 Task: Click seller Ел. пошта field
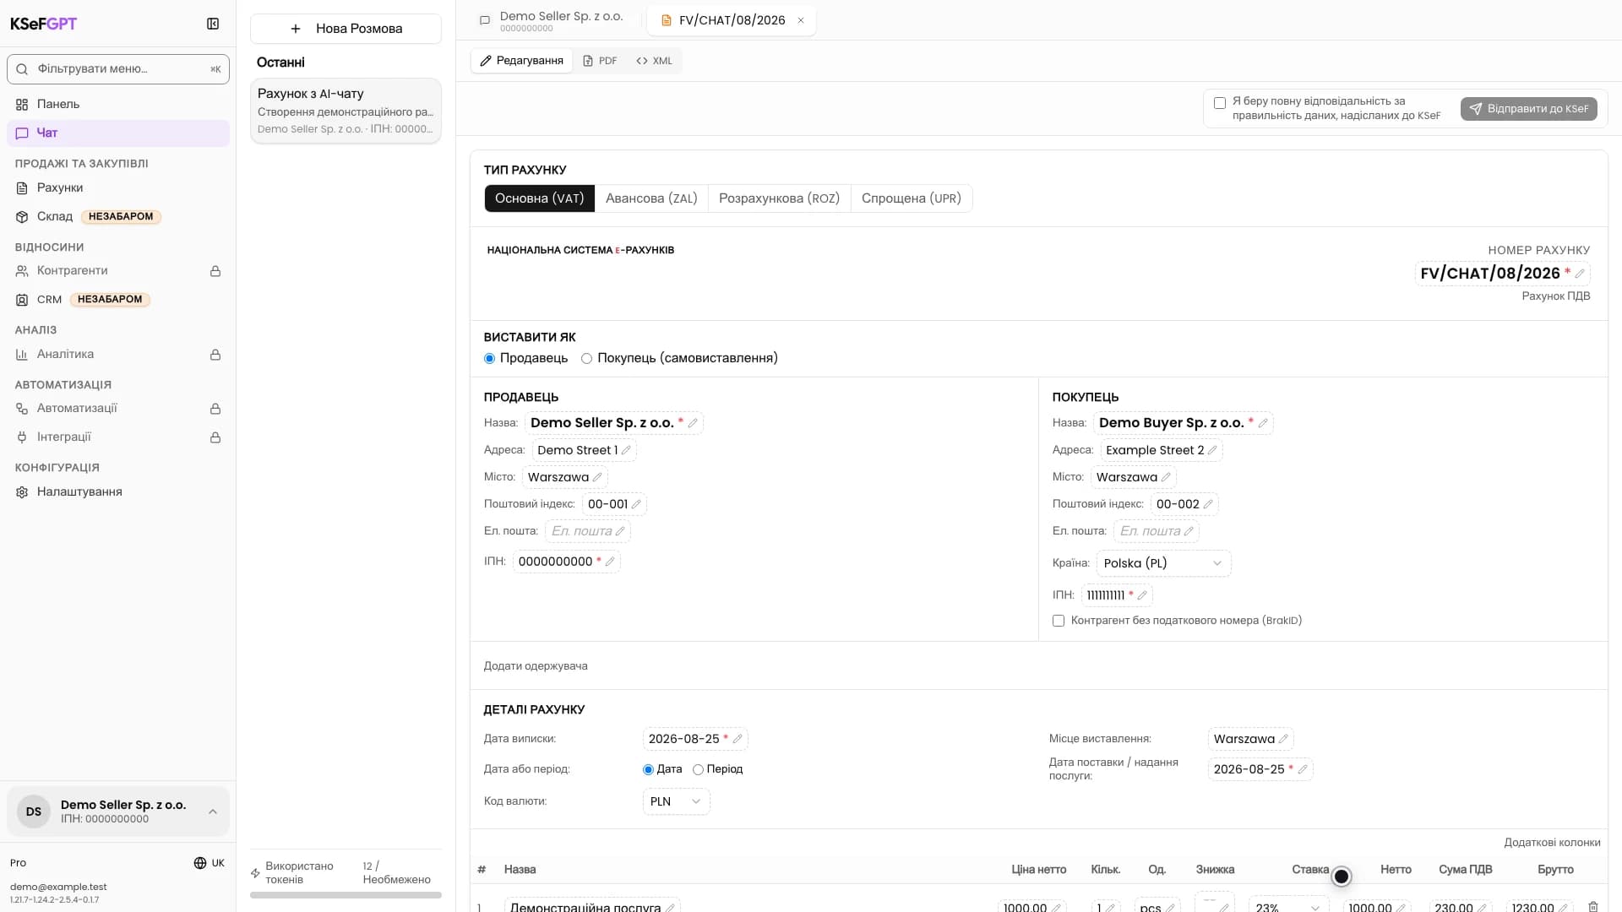pyautogui.click(x=588, y=531)
